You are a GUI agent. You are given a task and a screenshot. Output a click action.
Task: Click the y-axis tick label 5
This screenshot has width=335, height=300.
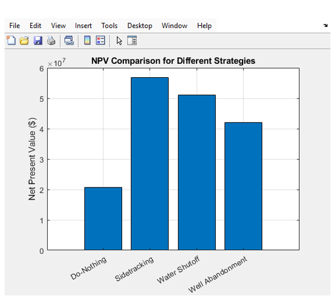pyautogui.click(x=41, y=99)
